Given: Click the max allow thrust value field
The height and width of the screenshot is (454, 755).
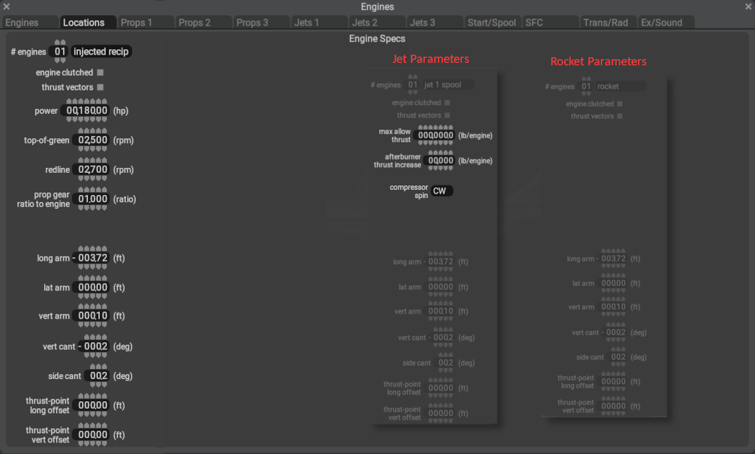Looking at the screenshot, I should click(x=435, y=136).
